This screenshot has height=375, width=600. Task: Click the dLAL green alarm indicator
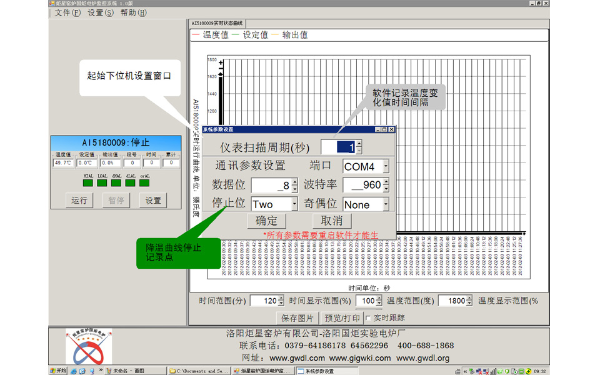click(x=131, y=182)
